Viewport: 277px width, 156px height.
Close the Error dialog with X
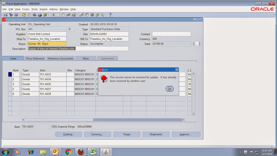click(x=177, y=70)
